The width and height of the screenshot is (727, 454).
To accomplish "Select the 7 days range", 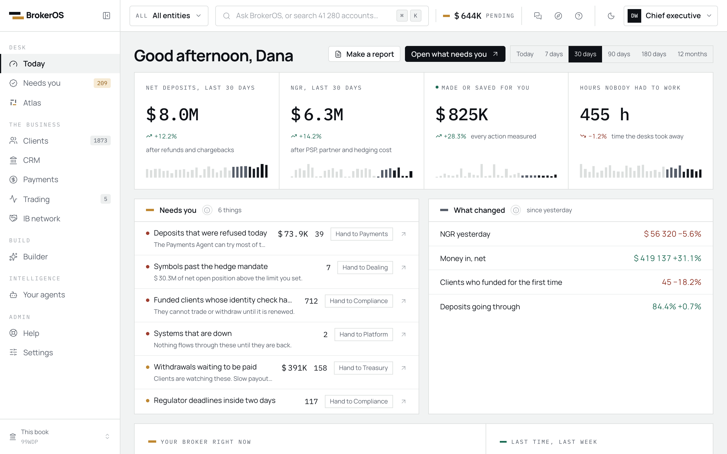I will 554,54.
